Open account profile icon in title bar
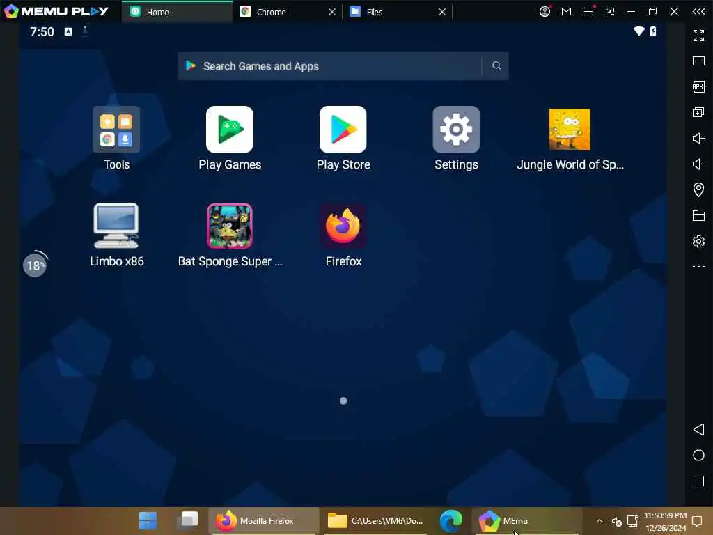 tap(544, 11)
